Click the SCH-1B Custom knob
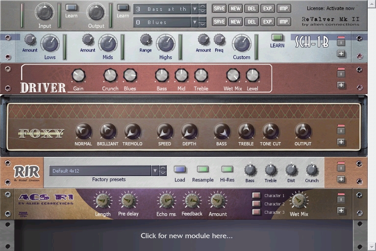376x251 pixels. [x=242, y=44]
